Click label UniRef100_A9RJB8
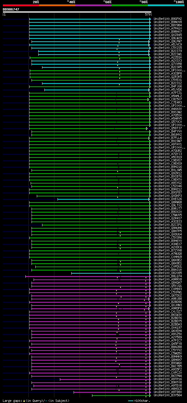187x403 pixels. pos(168,299)
